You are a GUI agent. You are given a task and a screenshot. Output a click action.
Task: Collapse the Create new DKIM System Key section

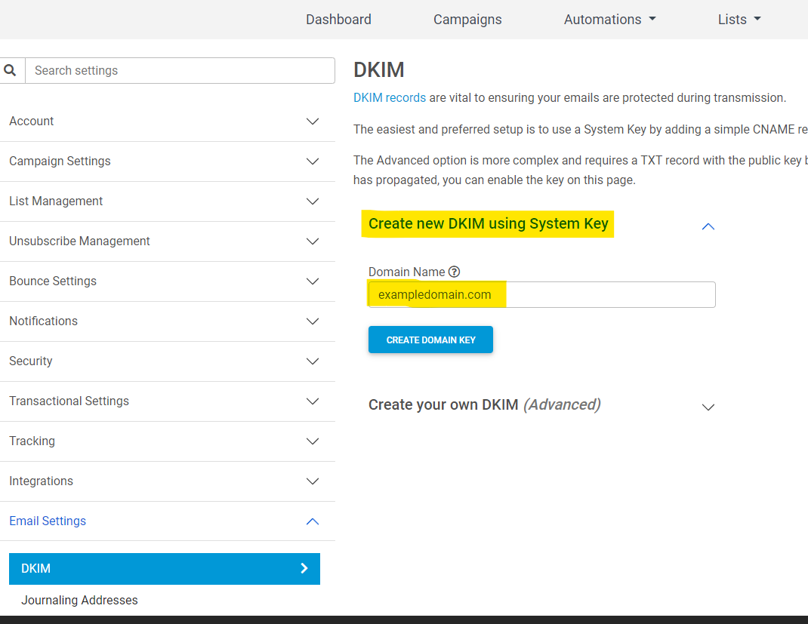pyautogui.click(x=708, y=226)
